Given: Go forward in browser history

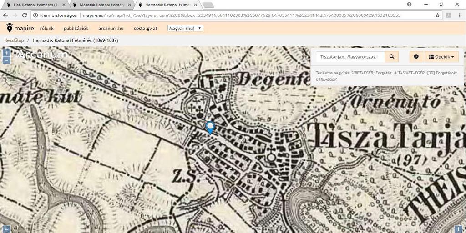Looking at the screenshot, I should 15,15.
